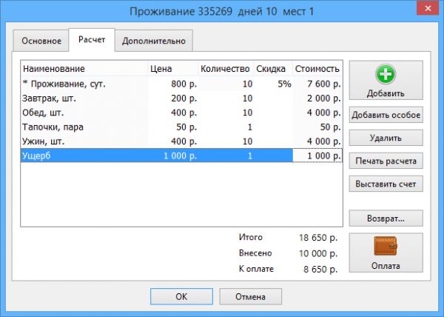The height and width of the screenshot is (317, 444).
Task: Click the Удалить button
Action: pos(386,138)
